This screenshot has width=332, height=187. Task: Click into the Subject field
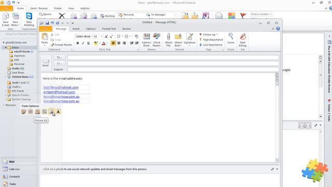[x=173, y=69]
